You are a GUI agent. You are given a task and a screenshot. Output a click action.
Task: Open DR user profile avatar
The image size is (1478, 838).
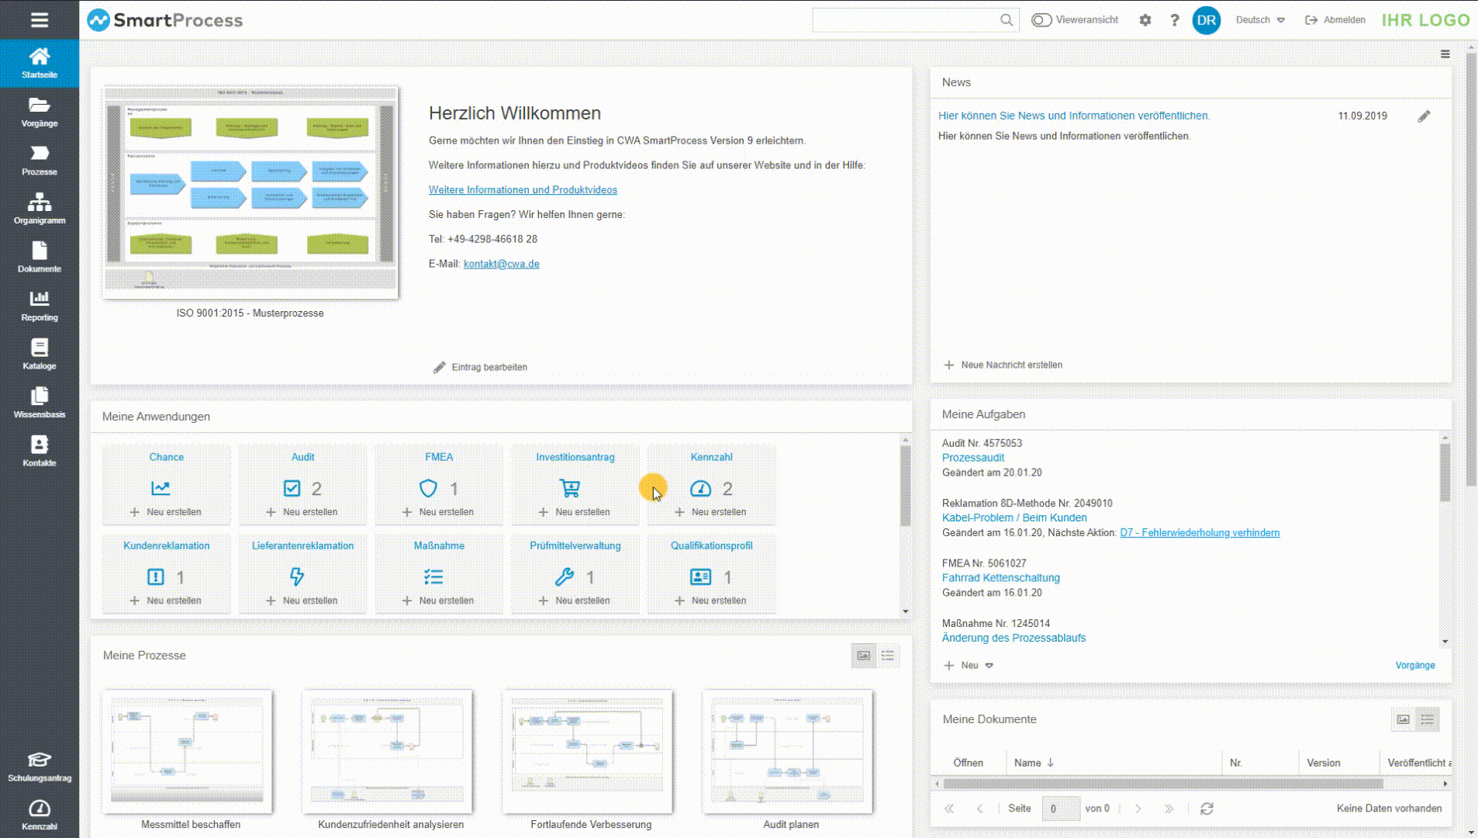point(1207,20)
